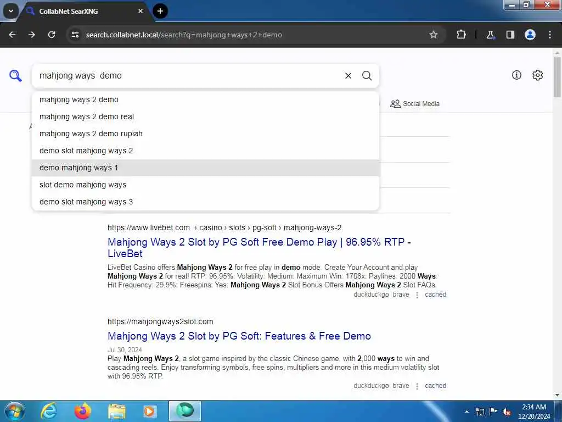
Task: Click the muted volume tray icon
Action: 507,412
